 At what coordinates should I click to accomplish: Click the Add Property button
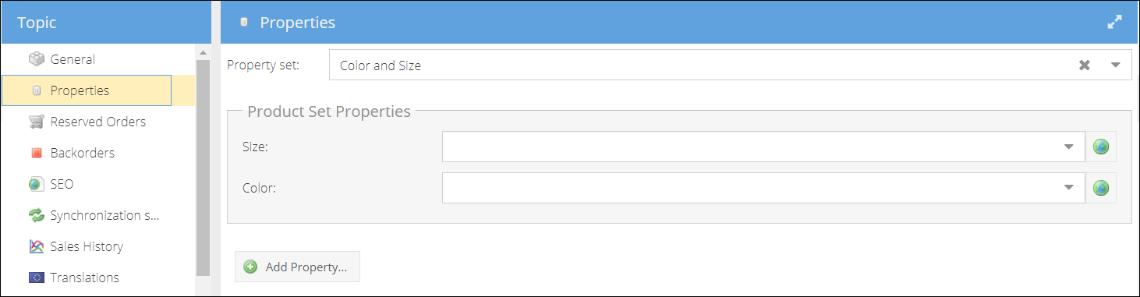point(297,267)
